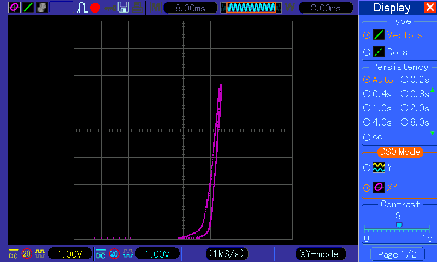The width and height of the screenshot is (437, 262).
Task: Click the cyan waveform memory overview bar
Action: click(251, 8)
